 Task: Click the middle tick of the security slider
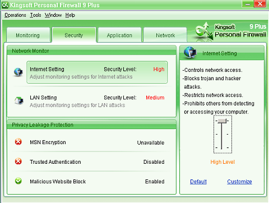point(222,134)
